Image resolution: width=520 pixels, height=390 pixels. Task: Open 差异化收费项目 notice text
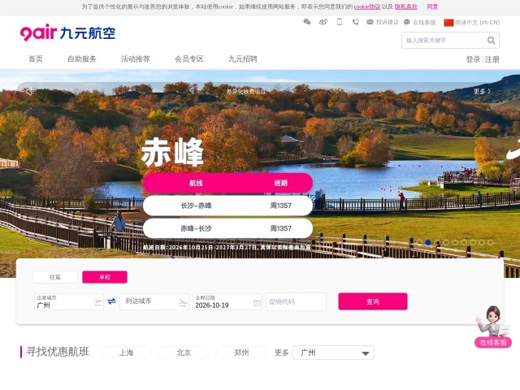(x=245, y=92)
